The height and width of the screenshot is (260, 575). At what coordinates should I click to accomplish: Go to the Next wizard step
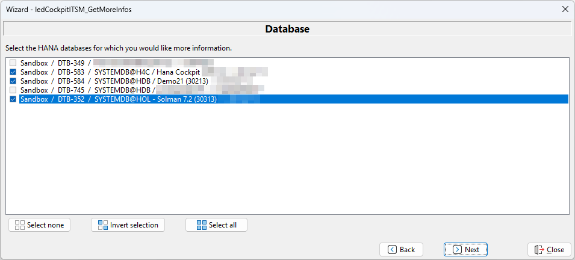[465, 250]
